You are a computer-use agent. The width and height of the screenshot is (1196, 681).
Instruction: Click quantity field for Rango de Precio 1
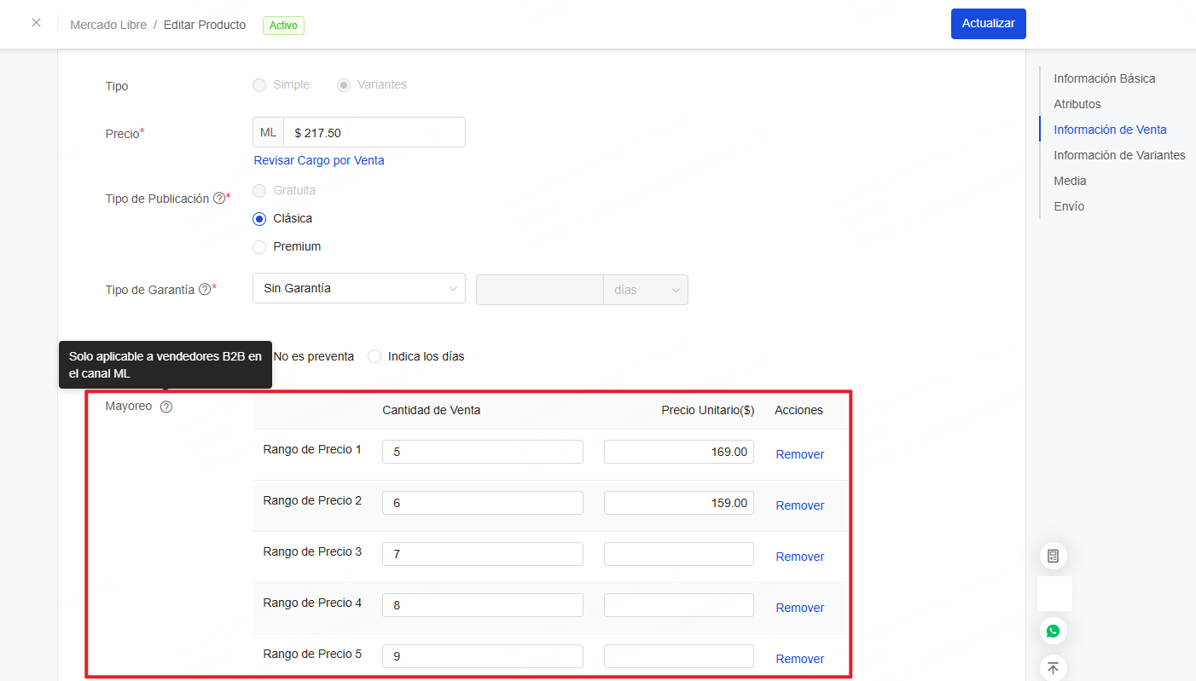[483, 452]
